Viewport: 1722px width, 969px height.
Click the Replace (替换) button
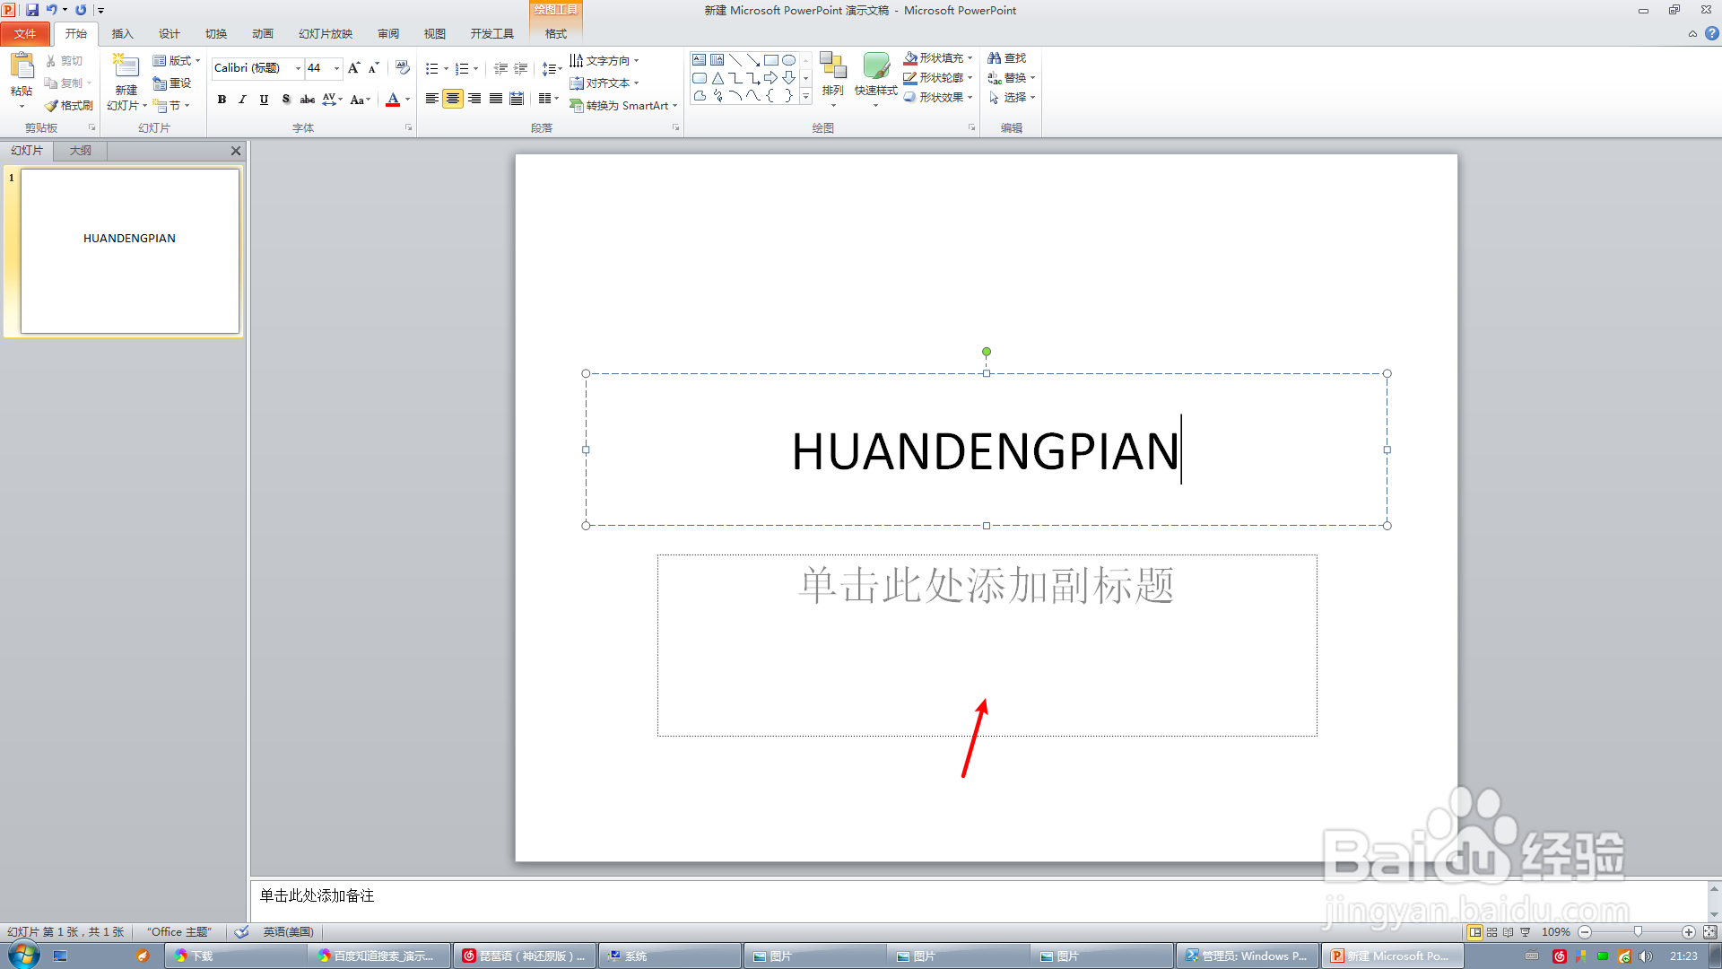coord(1012,78)
